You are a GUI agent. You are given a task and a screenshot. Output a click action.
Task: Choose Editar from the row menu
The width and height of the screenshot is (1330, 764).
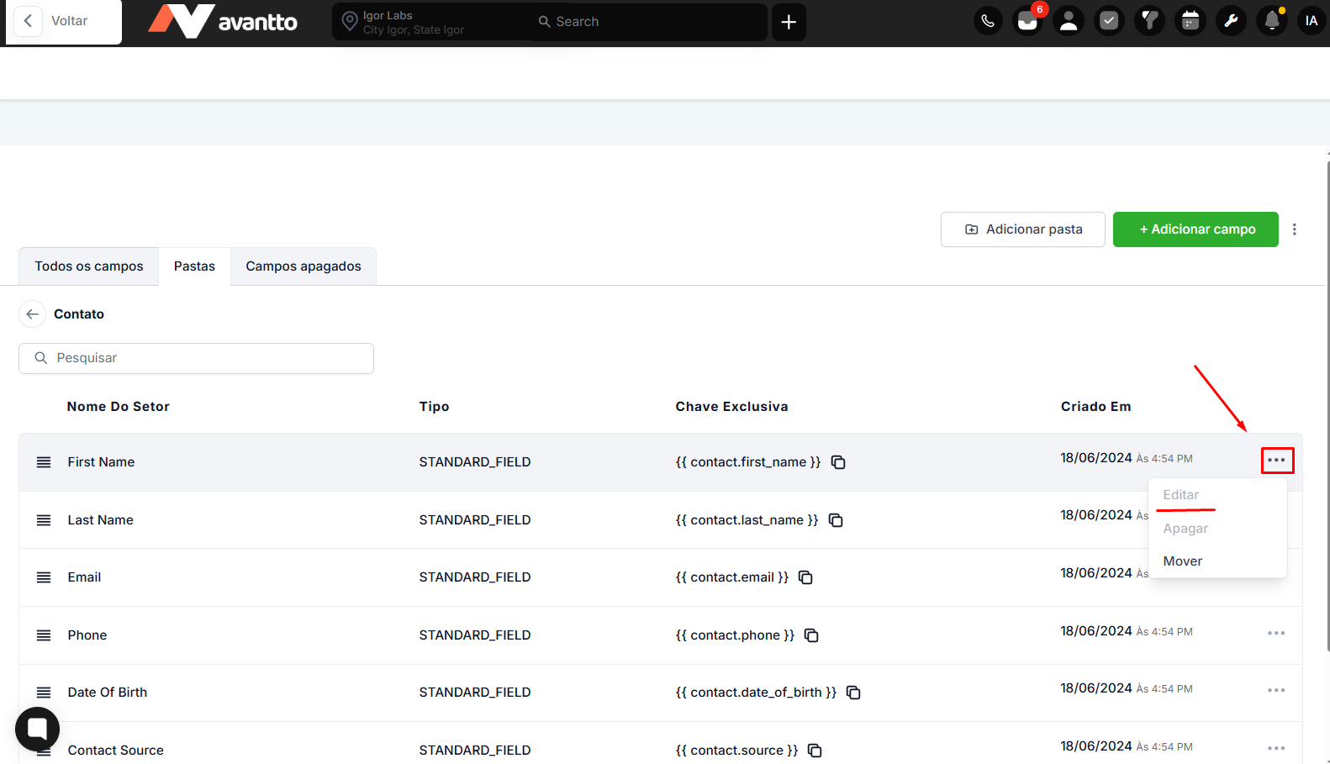point(1181,495)
